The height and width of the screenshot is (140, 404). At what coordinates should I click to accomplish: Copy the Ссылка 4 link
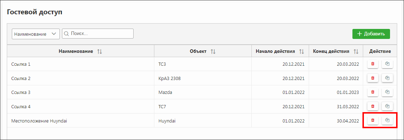[x=387, y=106]
